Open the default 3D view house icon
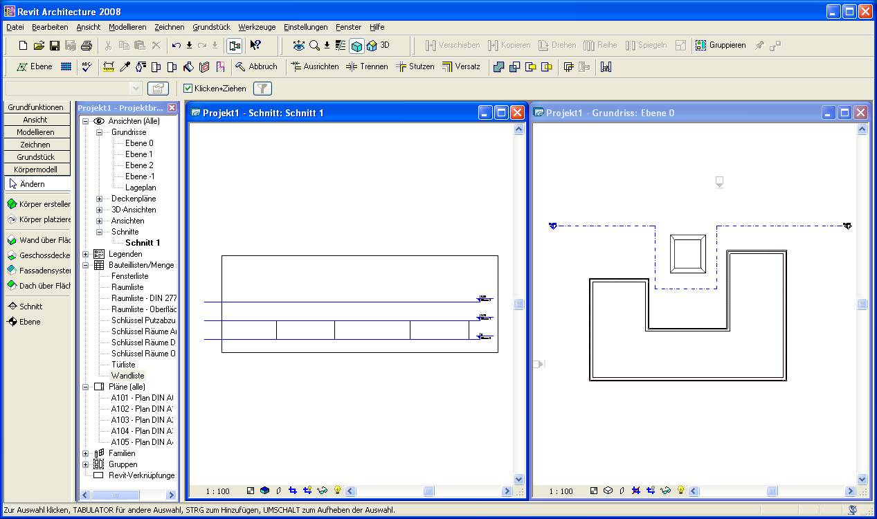Image resolution: width=877 pixels, height=519 pixels. [x=372, y=46]
